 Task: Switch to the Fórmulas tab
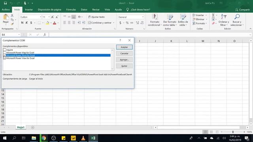pyautogui.click(x=71, y=9)
